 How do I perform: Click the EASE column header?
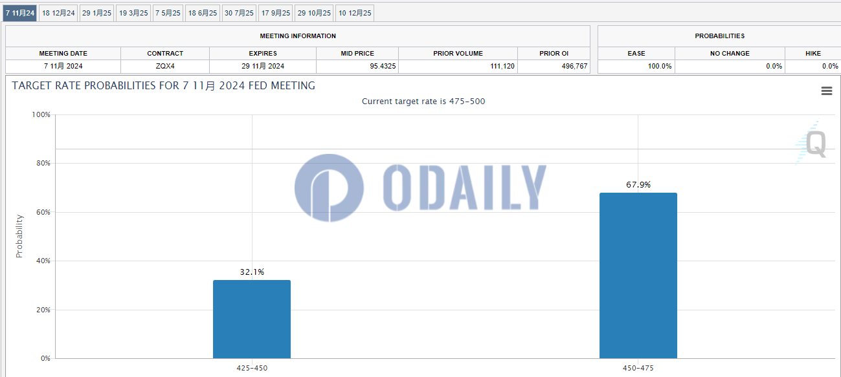[x=636, y=54]
